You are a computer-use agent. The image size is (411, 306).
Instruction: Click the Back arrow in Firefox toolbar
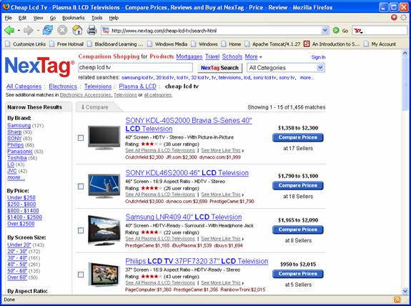(9, 31)
